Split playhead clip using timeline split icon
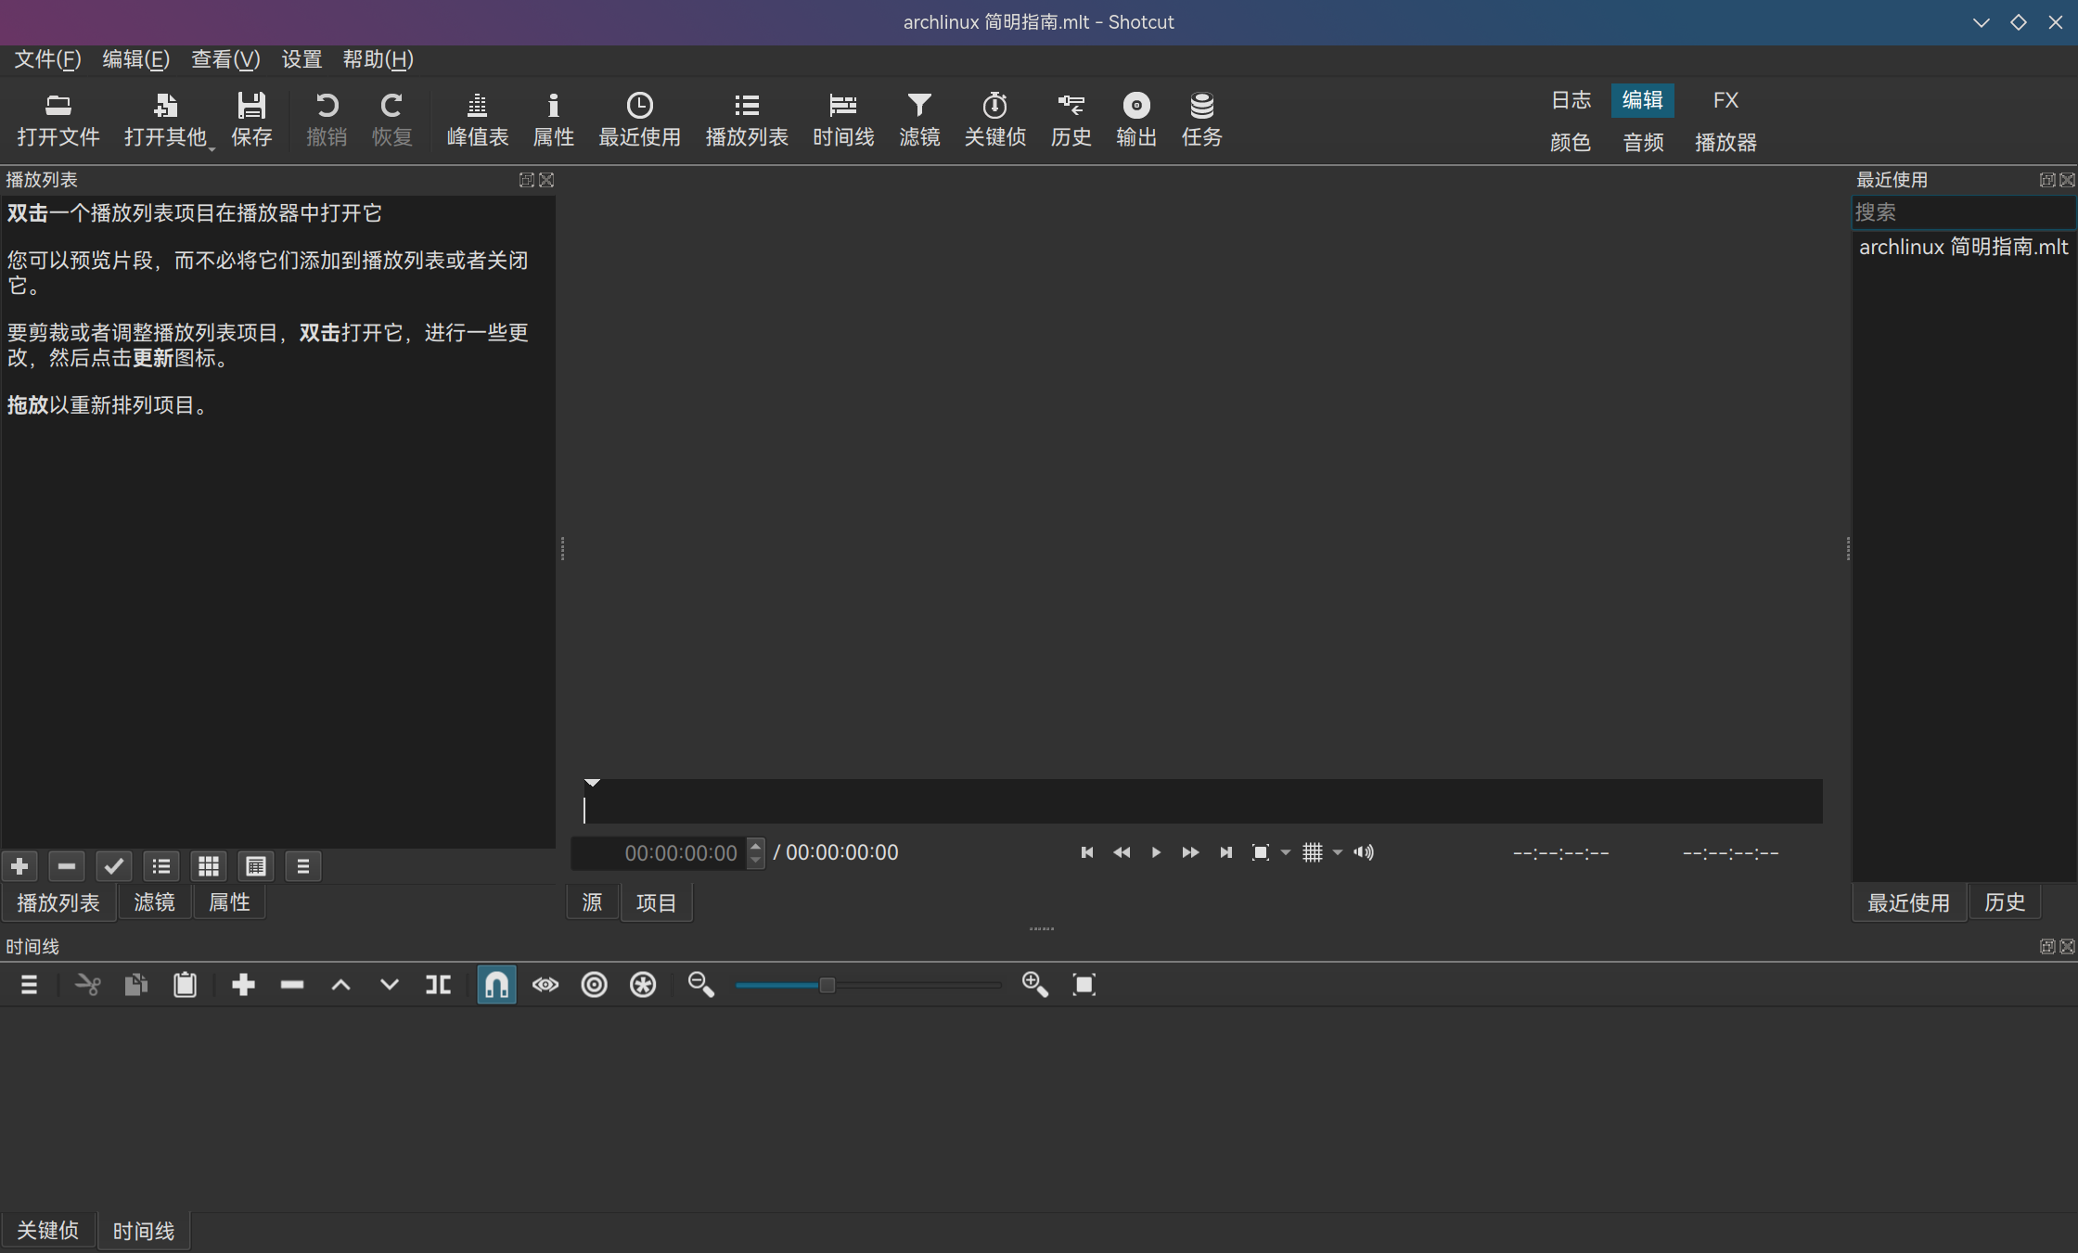This screenshot has height=1253, width=2078. pos(437,984)
